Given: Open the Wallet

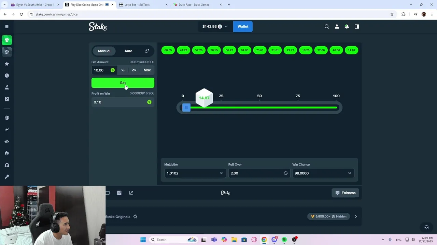Looking at the screenshot, I should pyautogui.click(x=243, y=27).
